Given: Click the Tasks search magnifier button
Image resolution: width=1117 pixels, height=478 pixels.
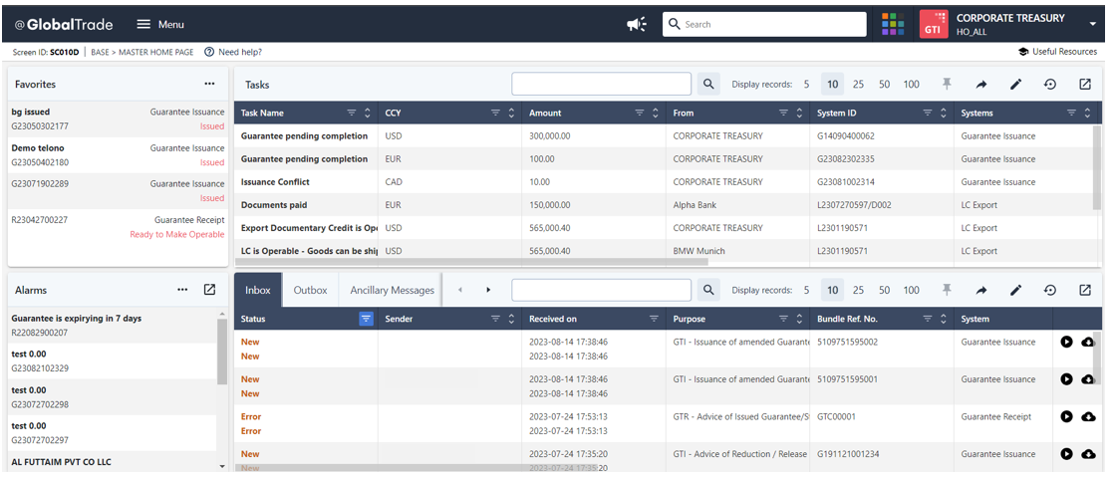Looking at the screenshot, I should tap(708, 84).
